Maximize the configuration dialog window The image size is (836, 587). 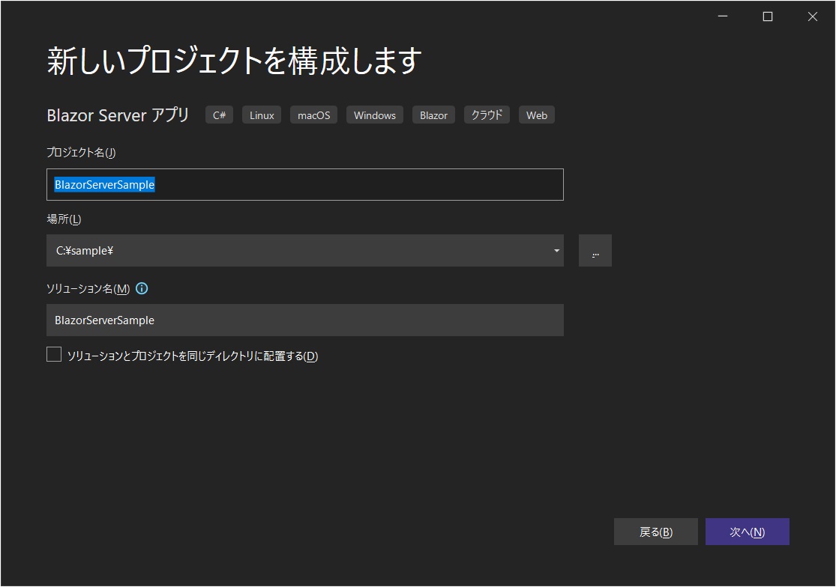(x=768, y=16)
